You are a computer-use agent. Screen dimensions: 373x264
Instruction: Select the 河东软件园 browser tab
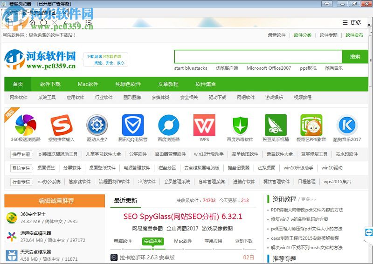(35, 13)
